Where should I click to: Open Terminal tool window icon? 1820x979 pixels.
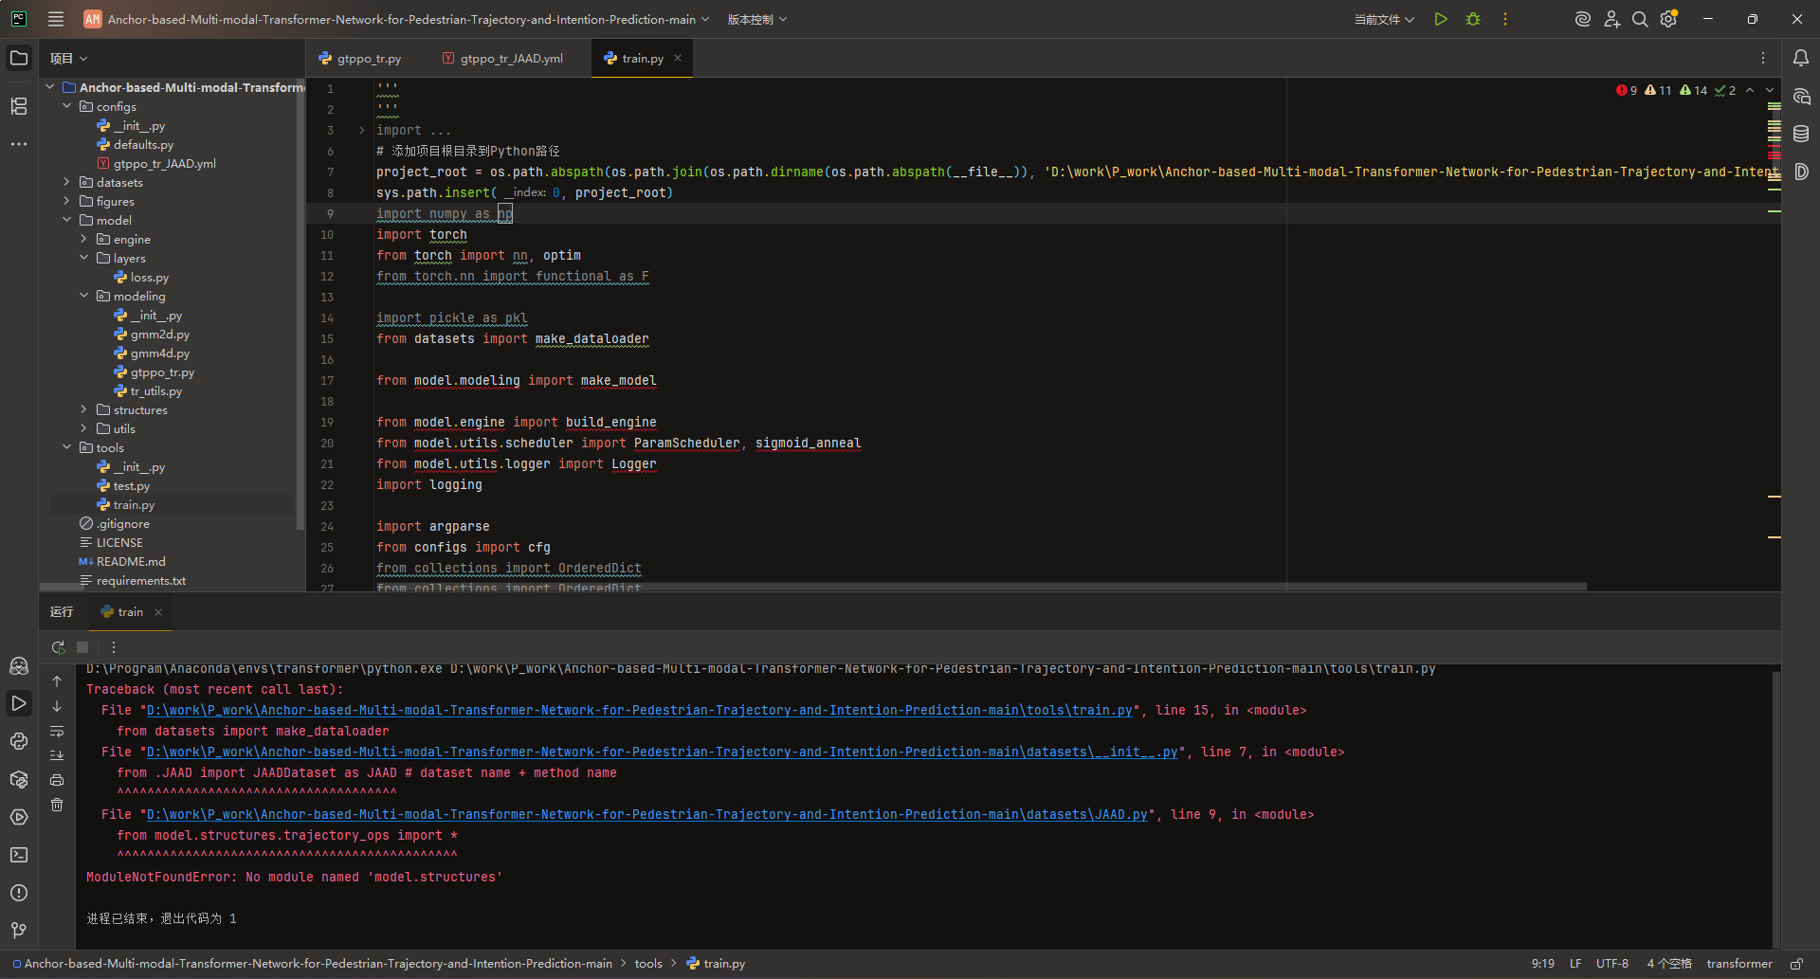point(19,855)
